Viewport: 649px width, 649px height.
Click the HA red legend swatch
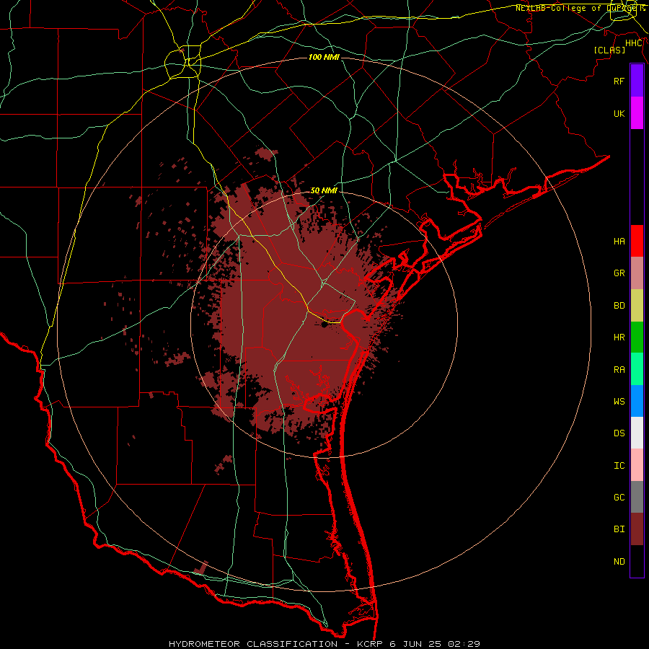(637, 241)
